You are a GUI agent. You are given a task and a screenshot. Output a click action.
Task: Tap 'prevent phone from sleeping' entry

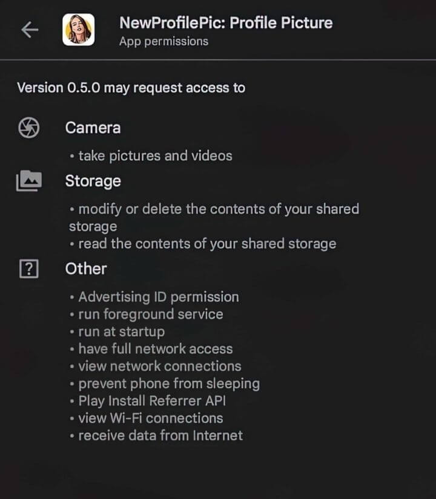168,383
